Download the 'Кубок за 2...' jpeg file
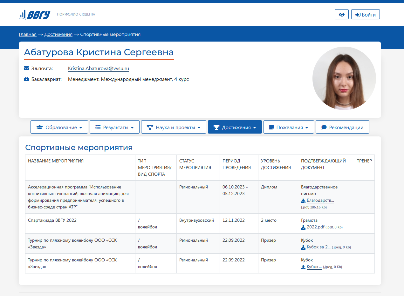Image resolution: width=404 pixels, height=296 pixels. click(318, 247)
